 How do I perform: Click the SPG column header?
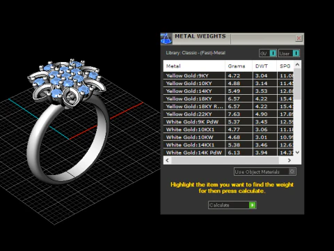click(285, 66)
